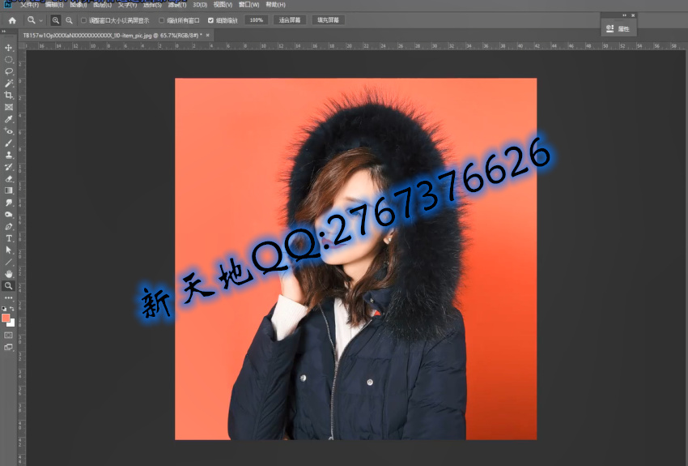Screen dimensions: 688x466
Task: Select the Move tool
Action: (x=8, y=48)
